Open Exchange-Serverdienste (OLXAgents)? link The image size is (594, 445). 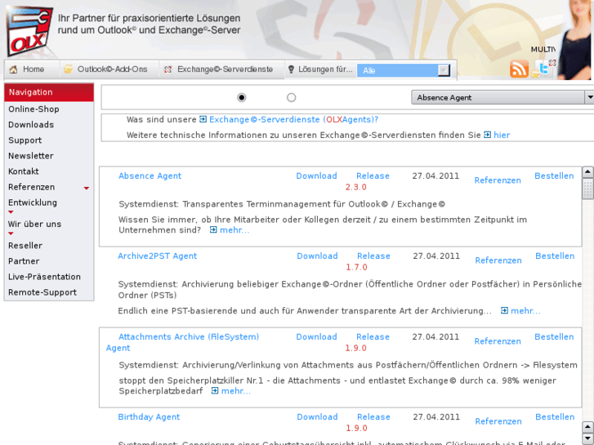(293, 119)
